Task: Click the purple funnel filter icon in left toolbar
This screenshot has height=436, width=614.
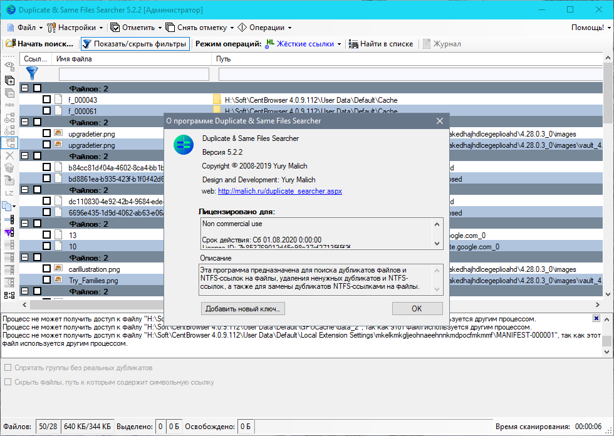Action: (9, 232)
